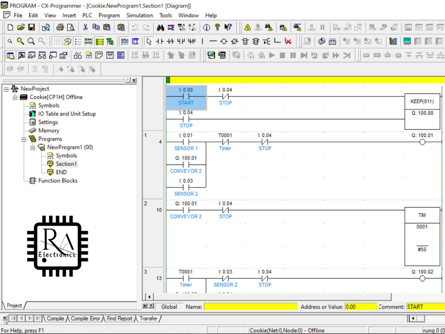The width and height of the screenshot is (445, 334).
Task: Click the Comment input field showing START
Action: 425,306
